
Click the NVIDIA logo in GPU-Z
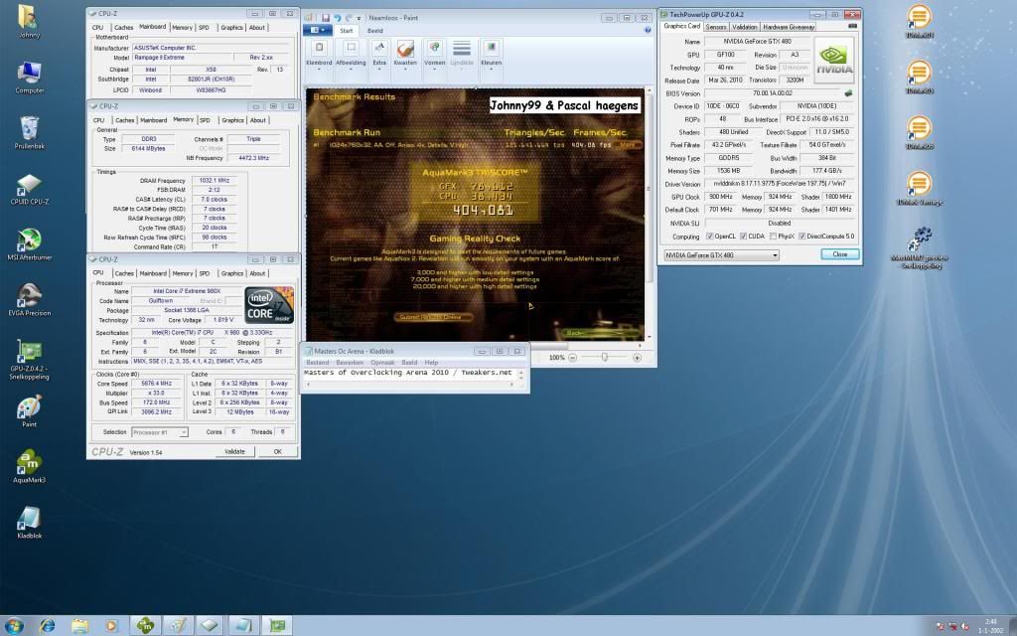[x=834, y=59]
